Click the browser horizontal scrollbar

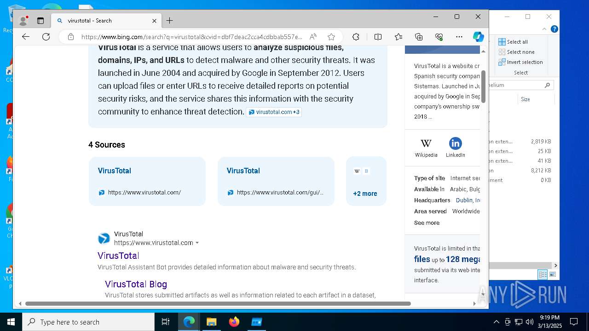(x=218, y=303)
